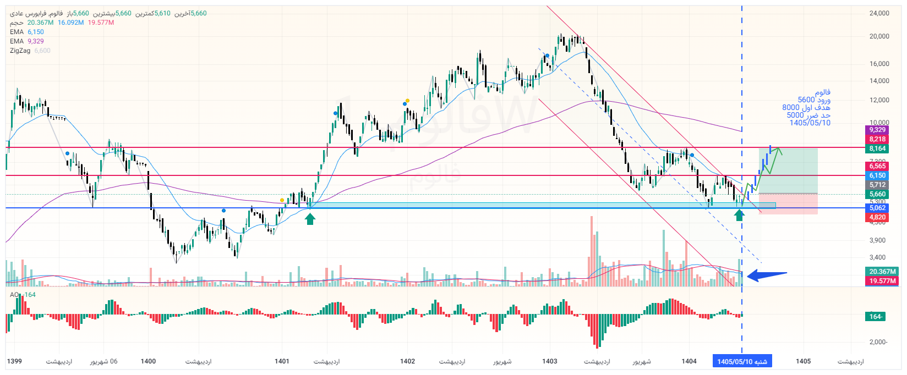Click the 19.577M volume axis label
Viewport: 907px width, 375px height.
[882, 281]
